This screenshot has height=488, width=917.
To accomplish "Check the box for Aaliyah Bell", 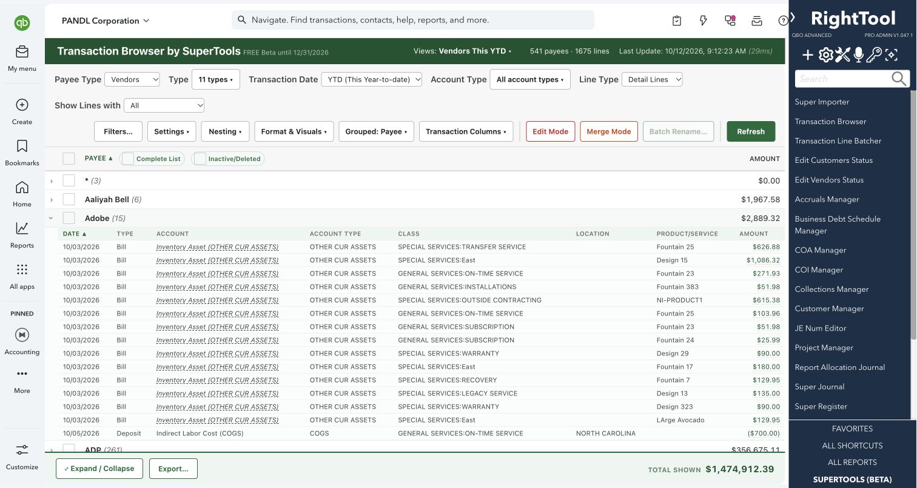I will click(x=69, y=199).
